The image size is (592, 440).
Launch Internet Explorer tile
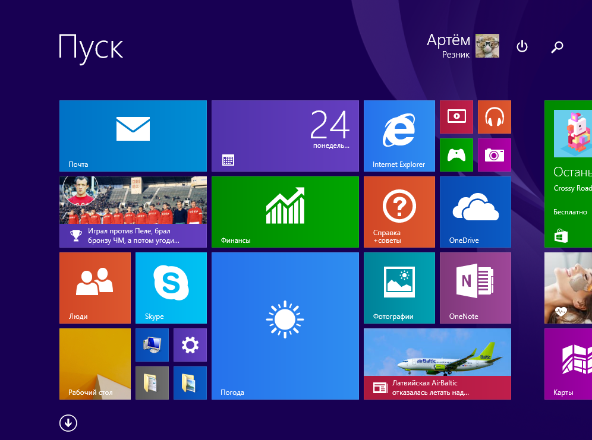399,136
